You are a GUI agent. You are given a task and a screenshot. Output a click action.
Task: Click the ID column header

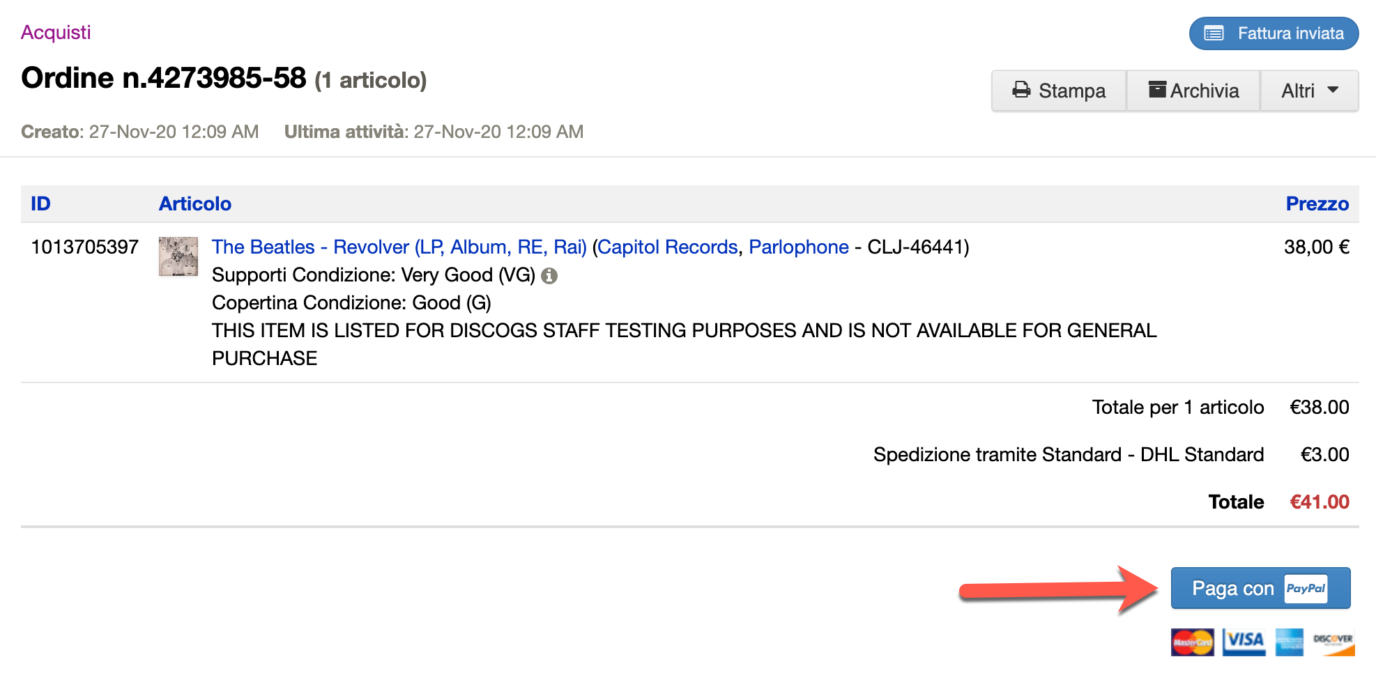[x=40, y=204]
